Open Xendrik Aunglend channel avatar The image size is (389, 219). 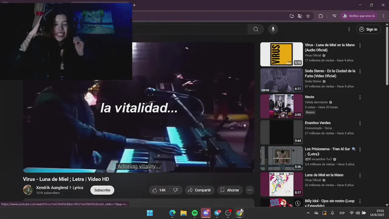(28, 190)
